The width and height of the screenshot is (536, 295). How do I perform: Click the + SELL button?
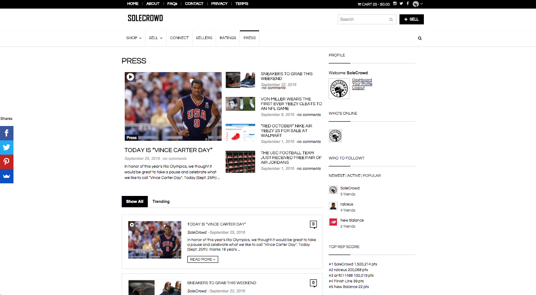pyautogui.click(x=411, y=19)
